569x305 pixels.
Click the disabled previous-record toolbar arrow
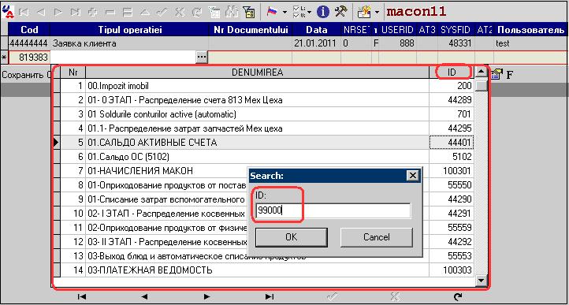point(41,12)
